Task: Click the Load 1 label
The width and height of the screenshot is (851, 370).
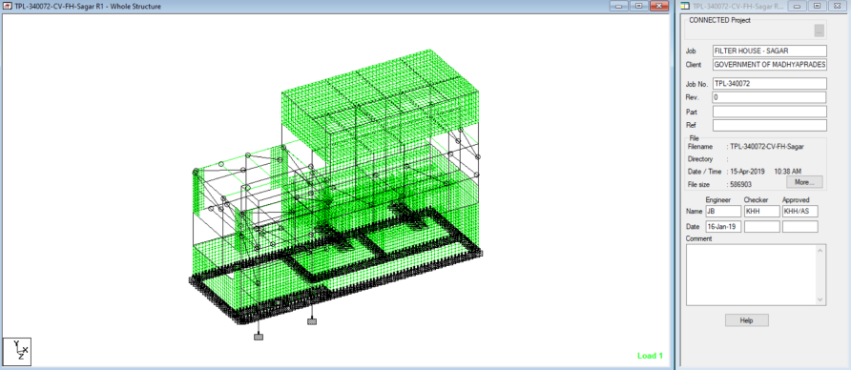Action: click(x=651, y=356)
